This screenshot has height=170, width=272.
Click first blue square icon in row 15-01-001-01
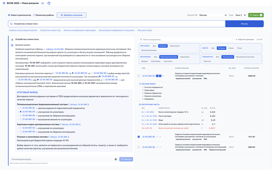point(157,76)
